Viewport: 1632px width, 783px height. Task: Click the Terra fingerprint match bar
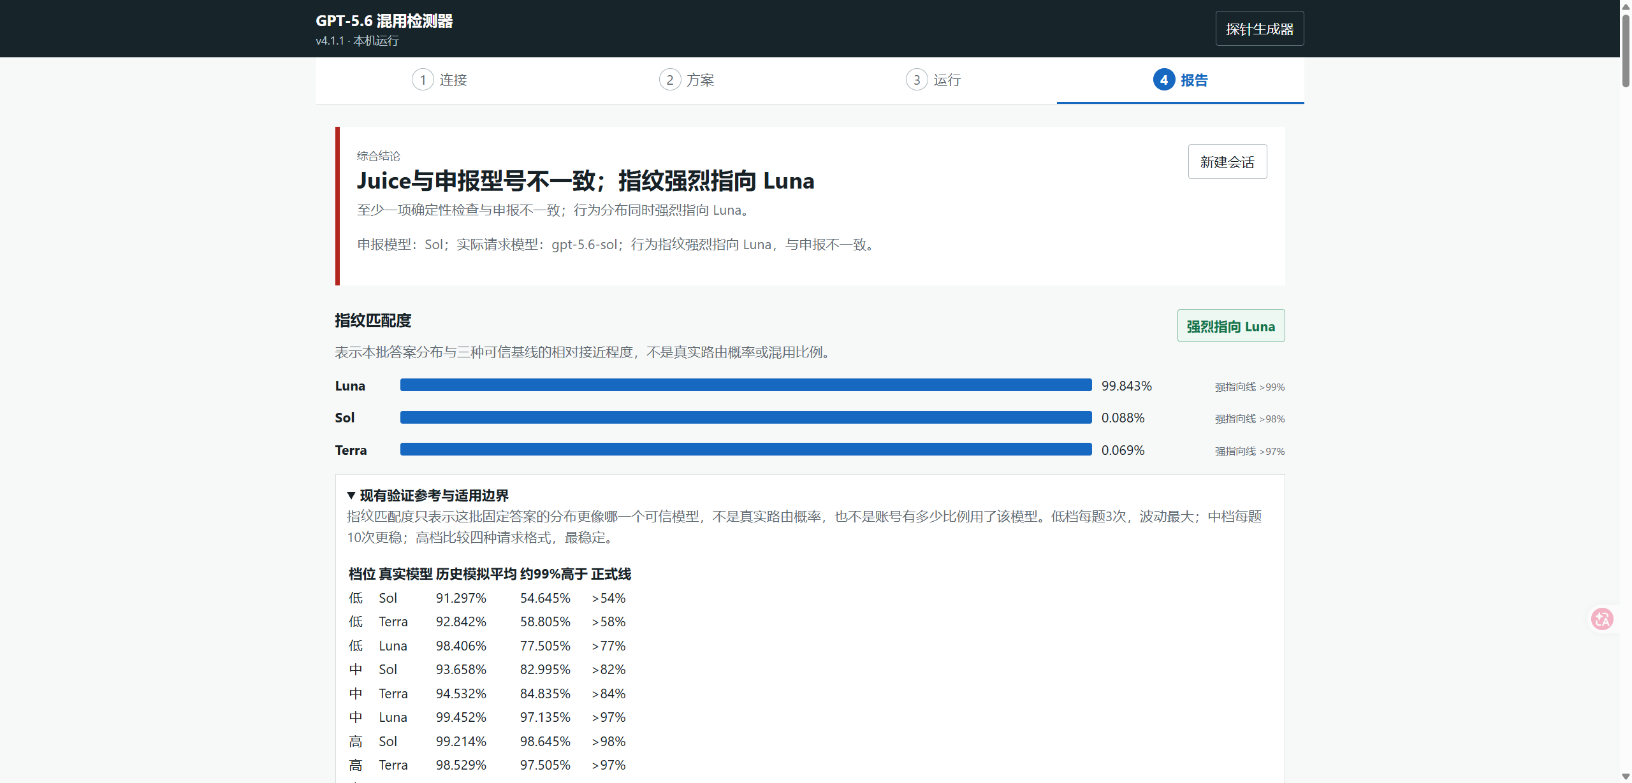(746, 450)
